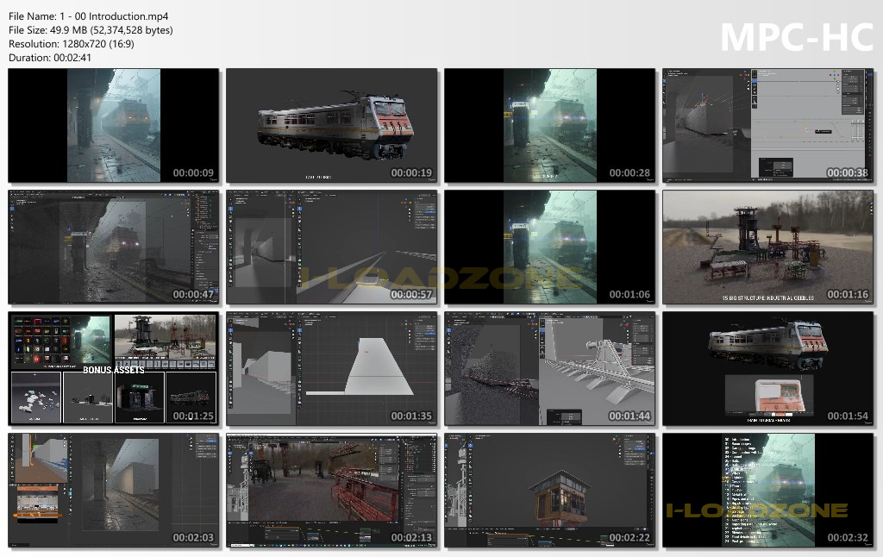Select the Bonus Assets thumbnail at 00:01:25

click(x=113, y=369)
